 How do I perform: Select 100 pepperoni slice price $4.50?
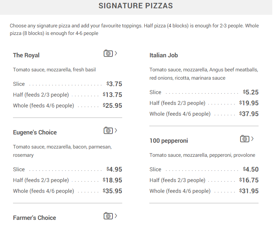[x=251, y=169]
